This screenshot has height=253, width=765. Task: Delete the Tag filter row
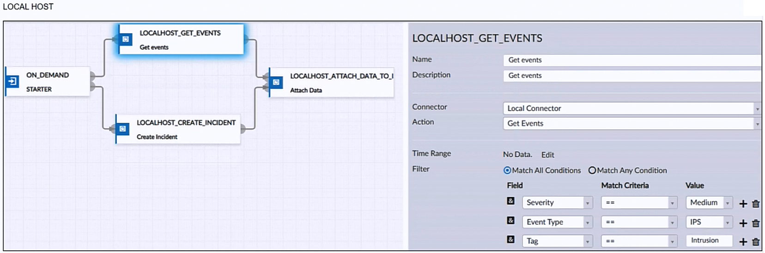(x=756, y=241)
